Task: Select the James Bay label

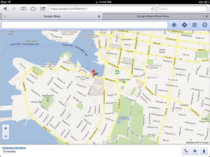Action: tap(36, 102)
